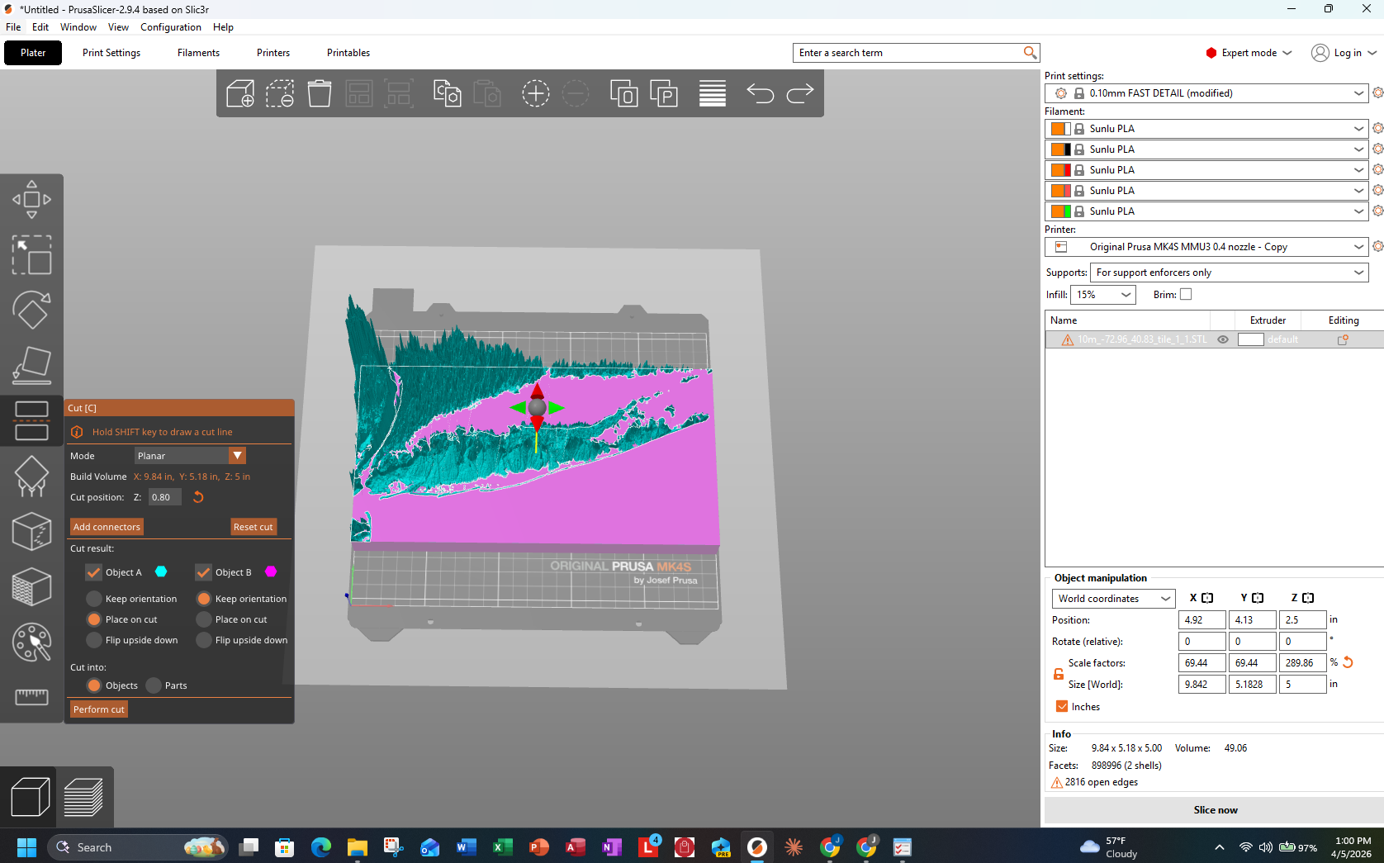Click the Copy toolbar icon
The width and height of the screenshot is (1384, 863).
(x=447, y=93)
